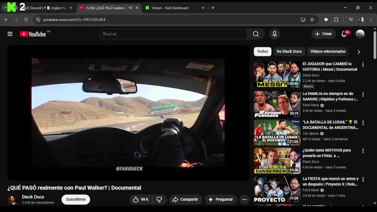Image resolution: width=377 pixels, height=212 pixels.
Task: Open the Chrome profile avatar
Action: (x=361, y=20)
